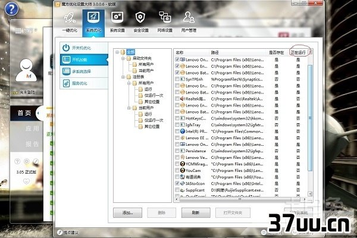Switch to 首页 tab in background window
The width and height of the screenshot is (357, 238).
coord(24,113)
